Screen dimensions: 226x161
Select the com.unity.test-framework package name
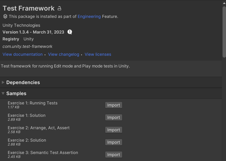coord(27,46)
